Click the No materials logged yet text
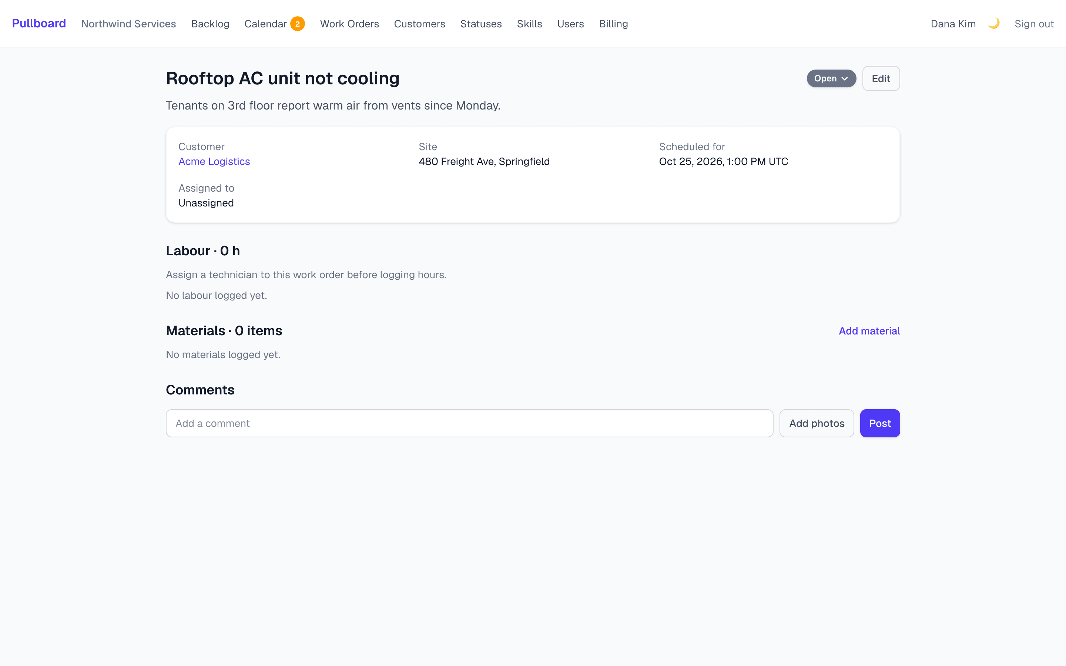The image size is (1066, 666). point(223,354)
